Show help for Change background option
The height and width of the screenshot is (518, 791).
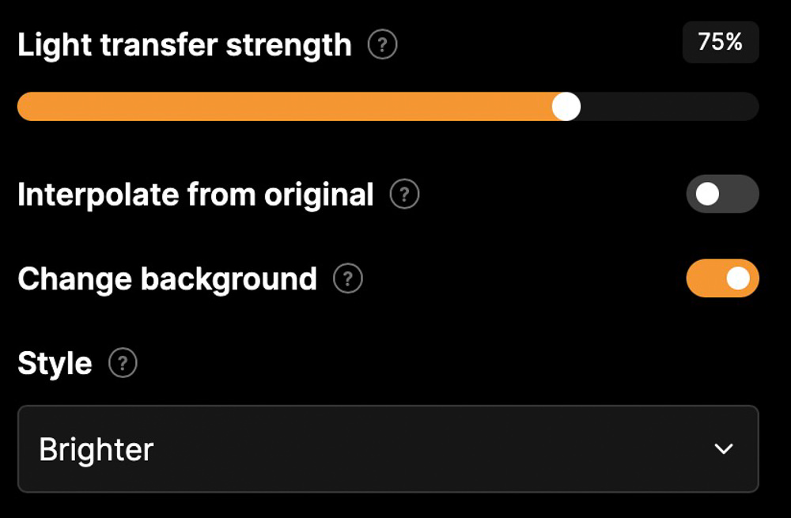(x=348, y=278)
